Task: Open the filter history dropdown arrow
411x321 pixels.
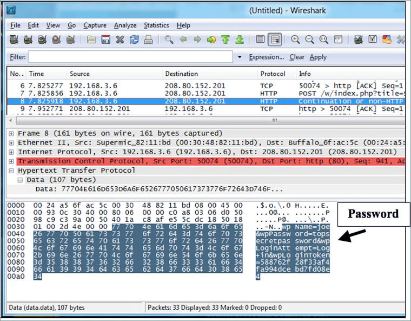Action: tap(240, 57)
